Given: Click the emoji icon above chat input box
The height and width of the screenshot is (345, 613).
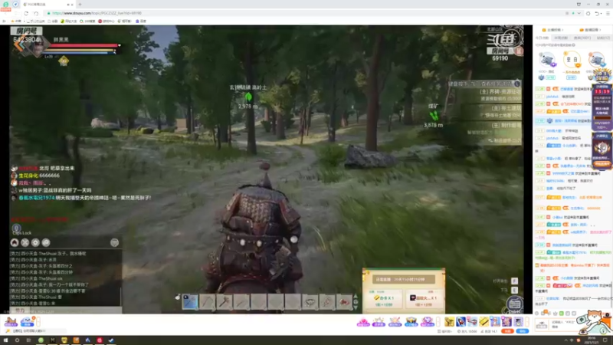Looking at the screenshot, I should pos(537,314).
